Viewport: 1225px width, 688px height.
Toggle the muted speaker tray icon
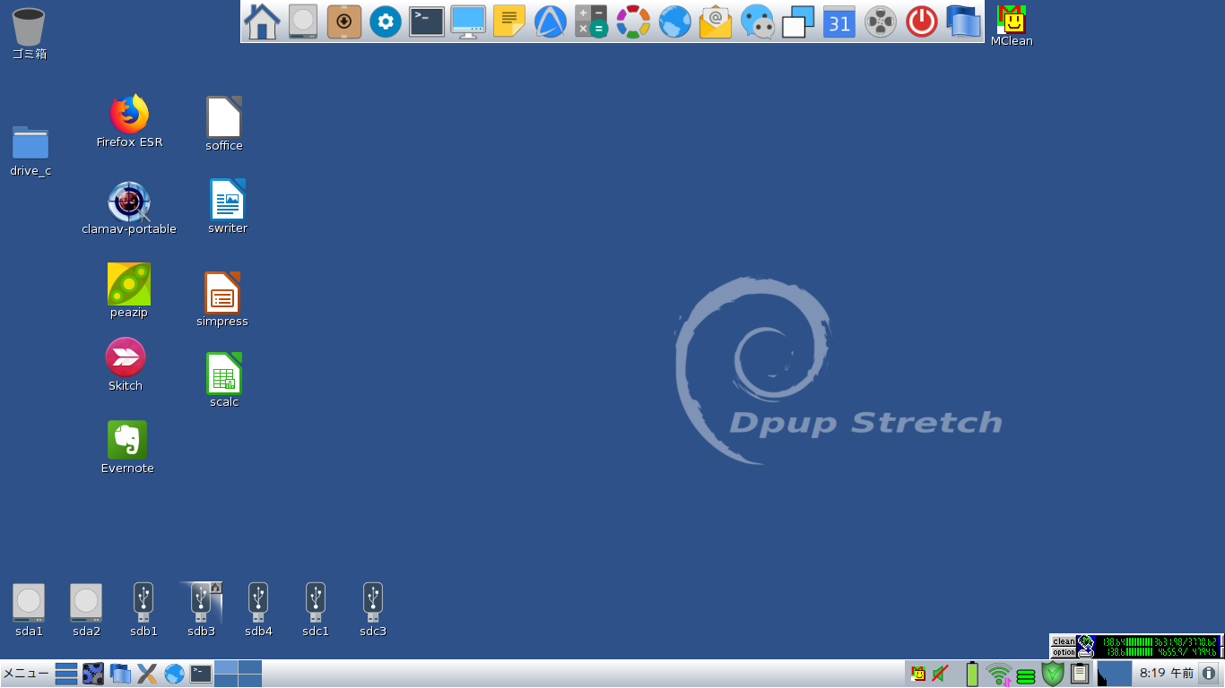[941, 673]
